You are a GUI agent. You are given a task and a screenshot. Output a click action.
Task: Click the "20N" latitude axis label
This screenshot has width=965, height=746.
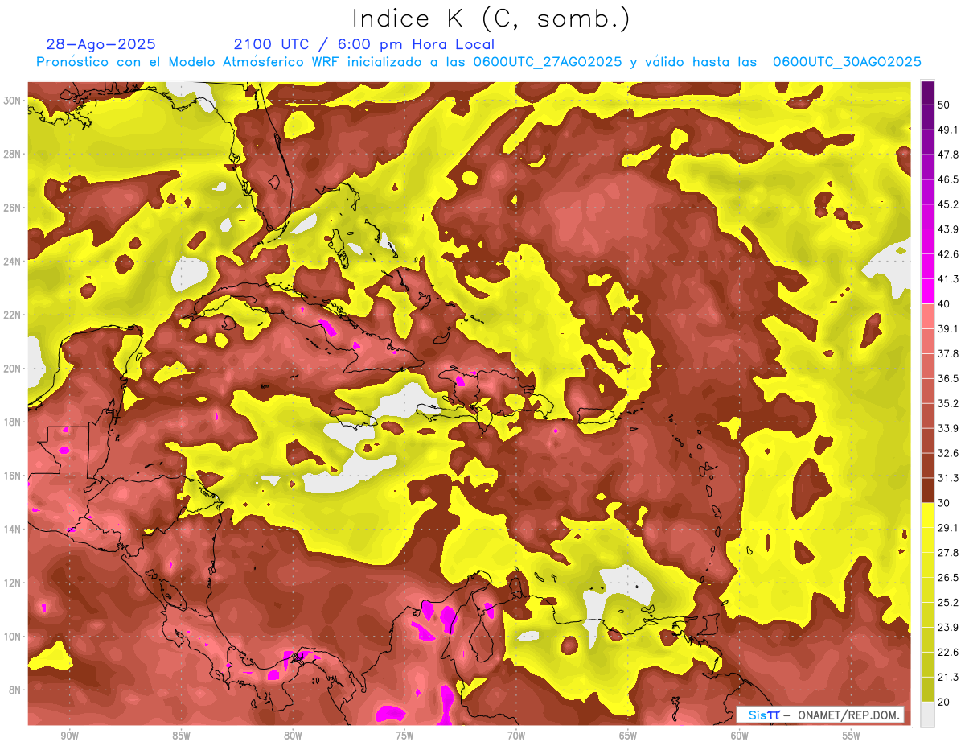pos(12,369)
